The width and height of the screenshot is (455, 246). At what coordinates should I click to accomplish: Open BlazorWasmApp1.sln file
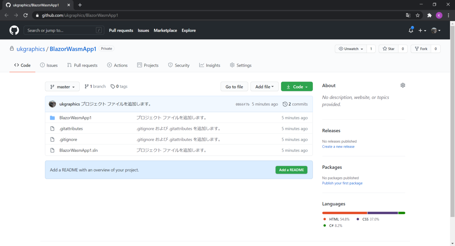click(78, 150)
